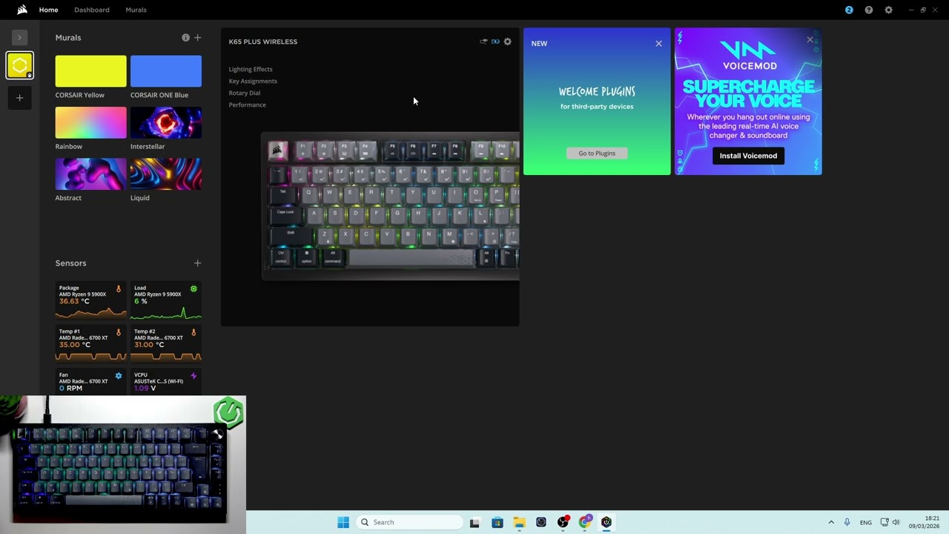This screenshot has height=534, width=949.
Task: Open the Temp #1 Radeon sensor card
Action: [90, 343]
